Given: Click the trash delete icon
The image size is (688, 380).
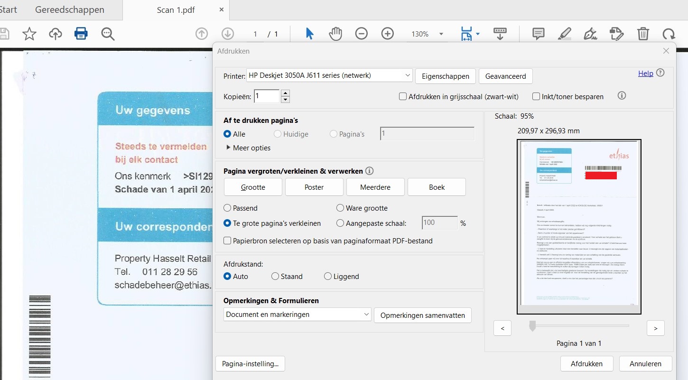Looking at the screenshot, I should 642,34.
